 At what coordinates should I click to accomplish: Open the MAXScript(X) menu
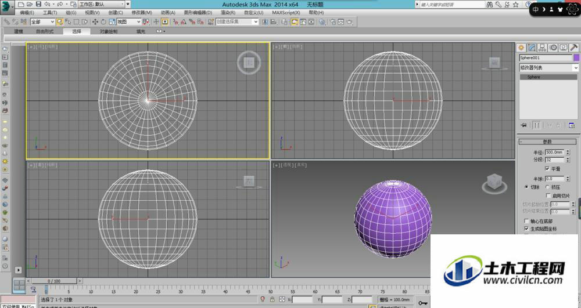tap(286, 13)
